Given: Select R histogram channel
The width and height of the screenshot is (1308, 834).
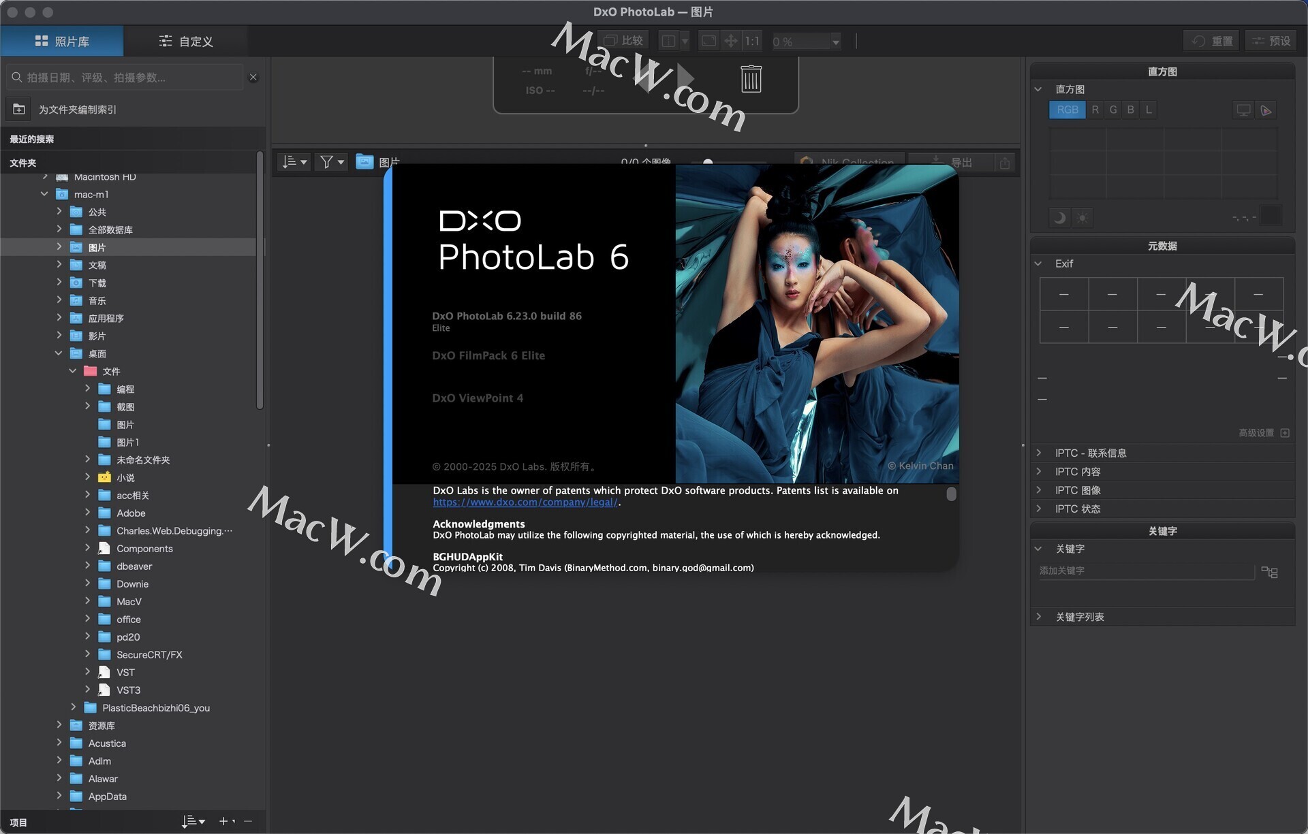Looking at the screenshot, I should (1095, 110).
